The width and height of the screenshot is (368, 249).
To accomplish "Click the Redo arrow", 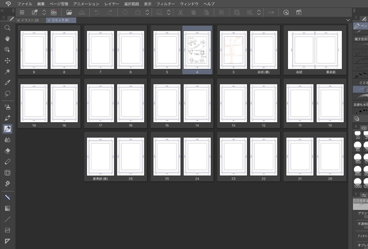I will (109, 12).
